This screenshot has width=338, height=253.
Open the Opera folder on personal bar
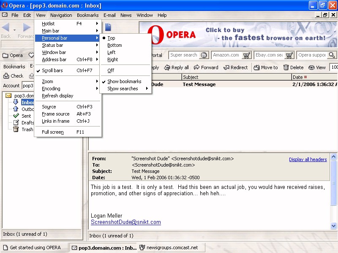tap(13, 55)
